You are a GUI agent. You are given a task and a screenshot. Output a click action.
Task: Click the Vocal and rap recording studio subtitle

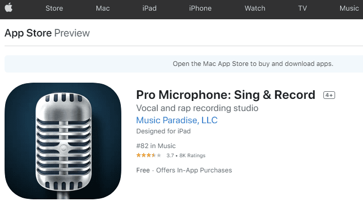197,108
